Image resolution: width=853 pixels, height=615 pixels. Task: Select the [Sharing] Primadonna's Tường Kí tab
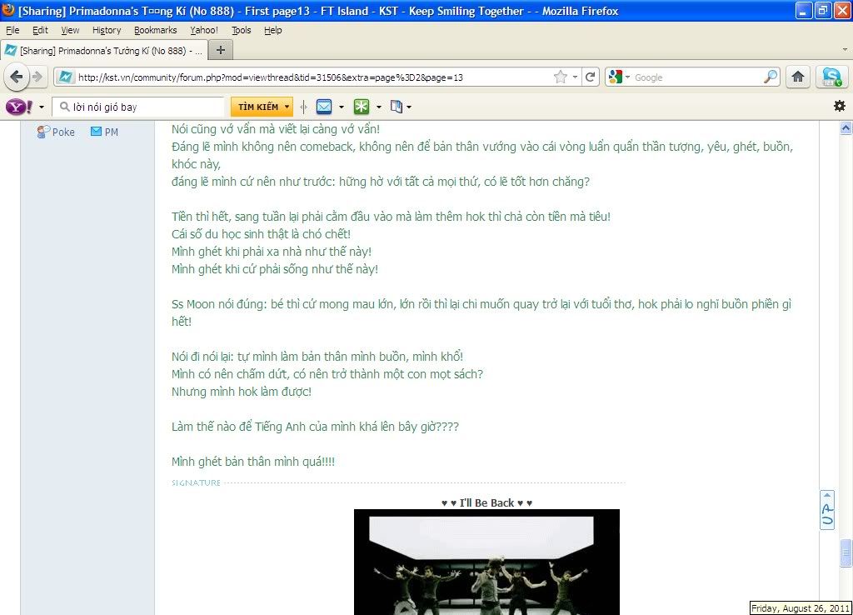click(x=103, y=51)
